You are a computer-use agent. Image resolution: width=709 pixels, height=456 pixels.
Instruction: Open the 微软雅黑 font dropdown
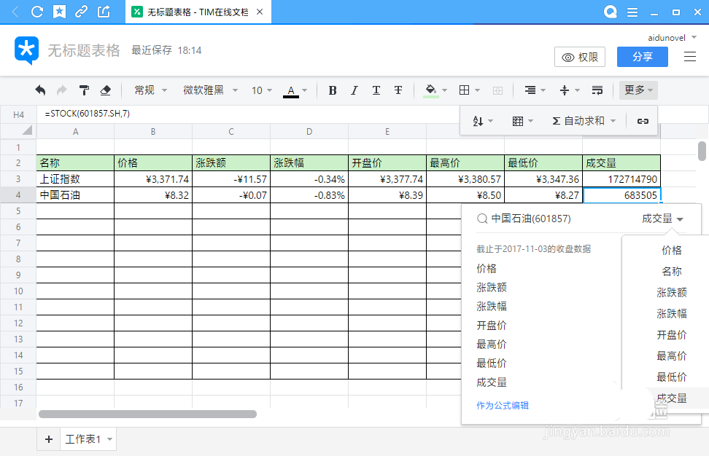[210, 90]
